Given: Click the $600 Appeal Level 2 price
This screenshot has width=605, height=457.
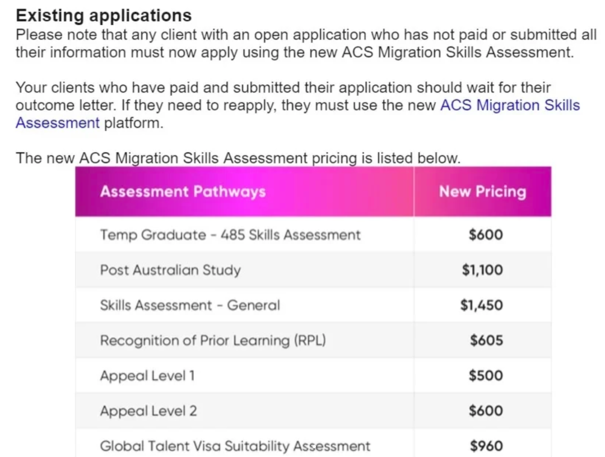Looking at the screenshot, I should [x=486, y=411].
